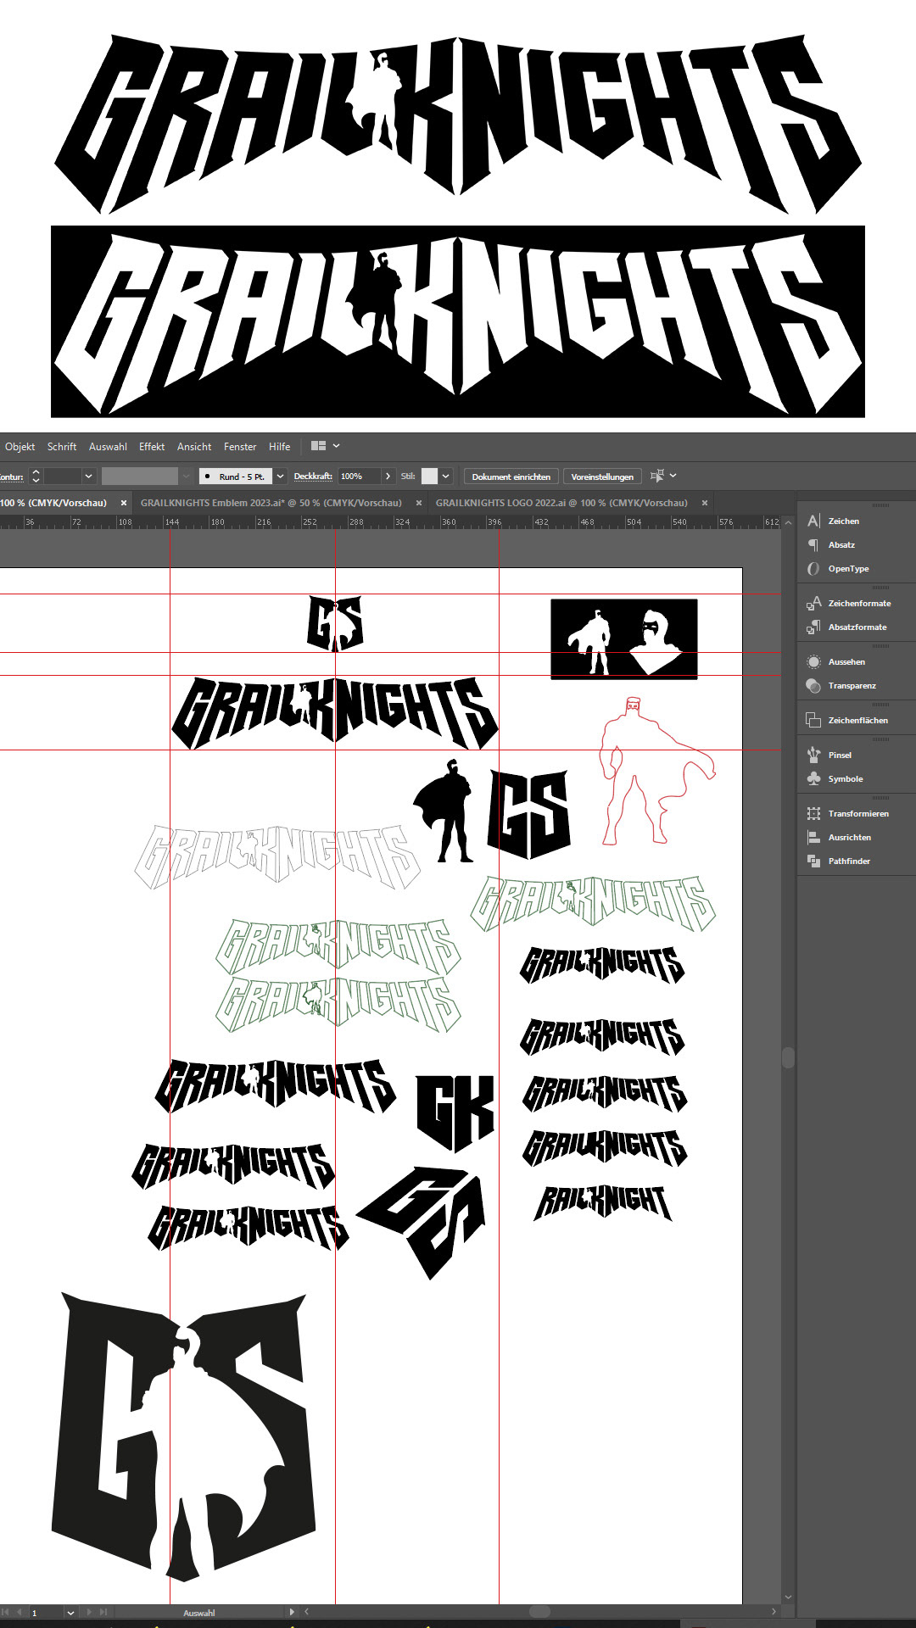Open the artboard number dropdown

[70, 1612]
